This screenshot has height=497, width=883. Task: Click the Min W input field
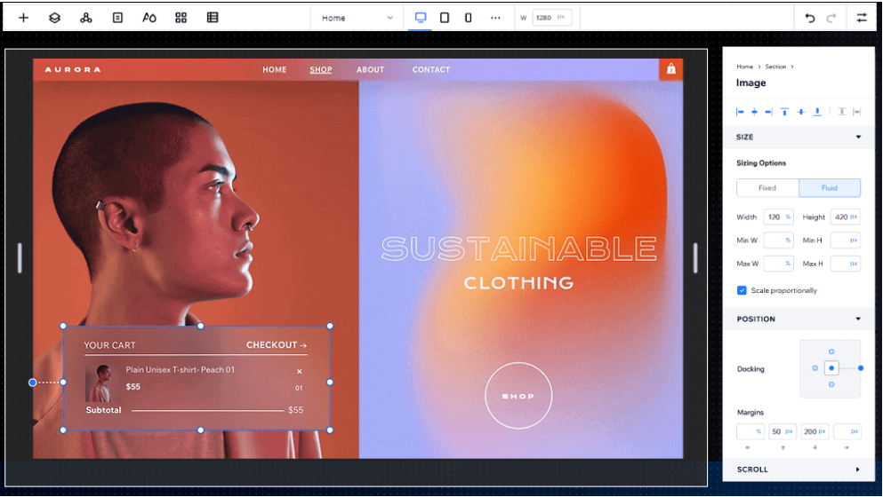pos(778,240)
